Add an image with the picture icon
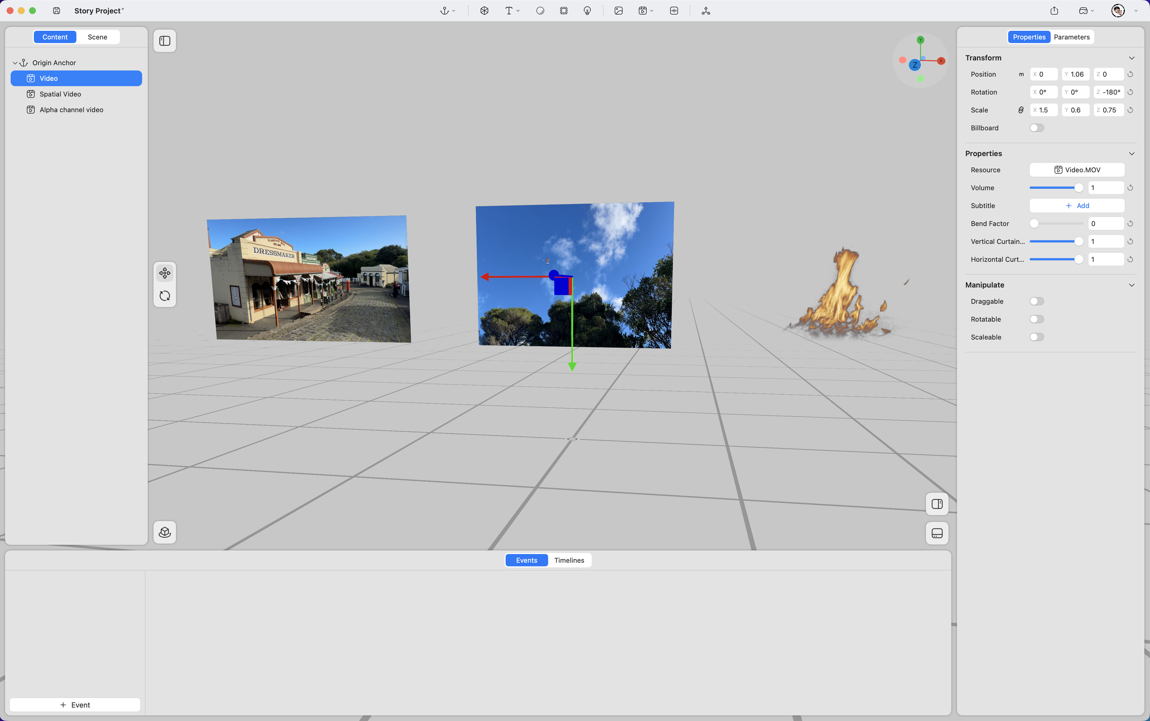1150x721 pixels. [619, 11]
